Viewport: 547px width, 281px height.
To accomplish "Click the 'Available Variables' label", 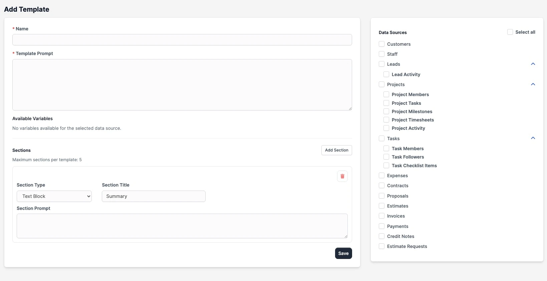I will pos(32,118).
